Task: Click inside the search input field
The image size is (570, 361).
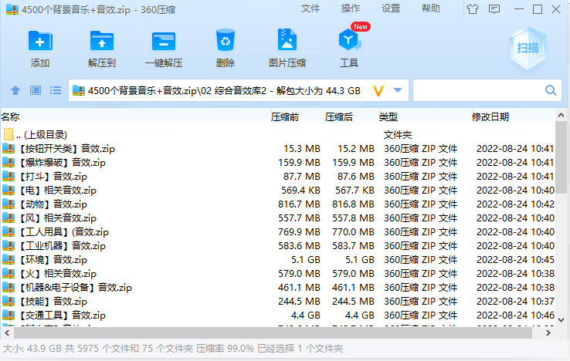Action: 477,91
